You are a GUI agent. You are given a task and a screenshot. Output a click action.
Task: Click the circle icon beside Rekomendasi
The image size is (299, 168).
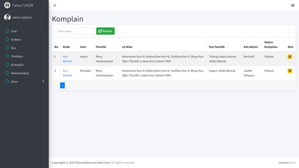[7, 73]
